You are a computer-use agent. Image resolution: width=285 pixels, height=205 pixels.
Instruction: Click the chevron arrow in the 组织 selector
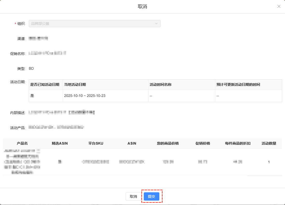156,24
